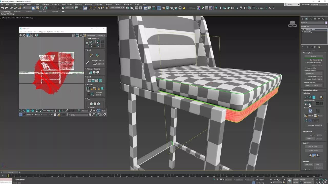Open Mapping menu in Edit UVWs window

(x=42, y=32)
